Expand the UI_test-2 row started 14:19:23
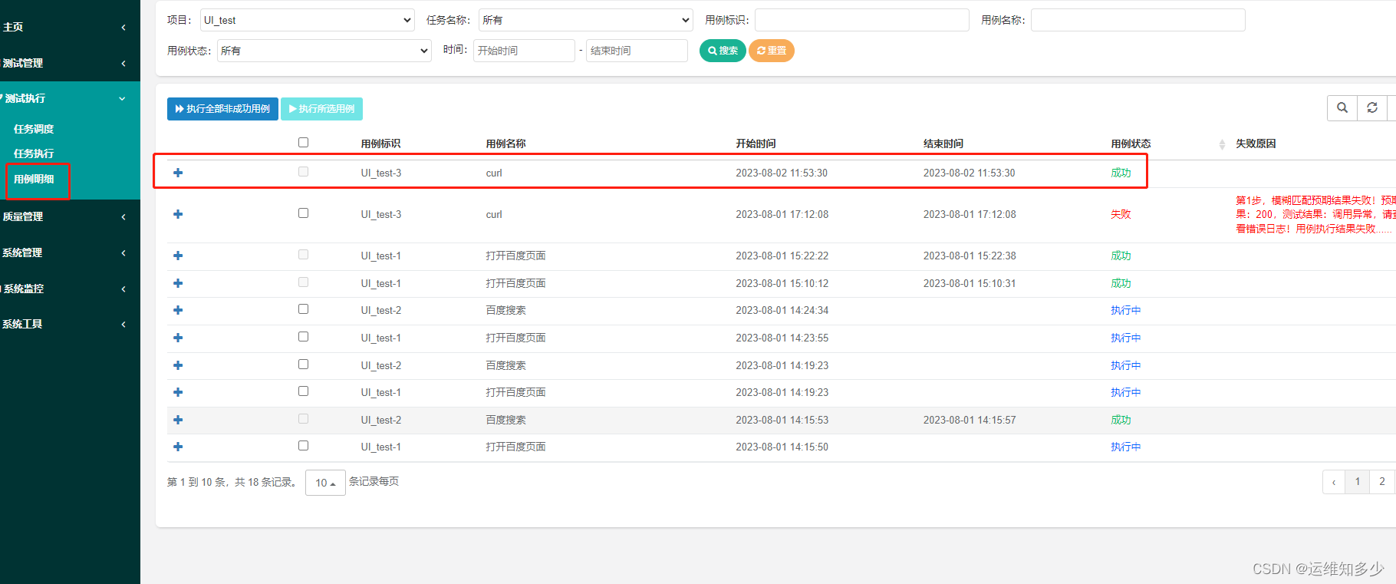1396x584 pixels. pos(178,365)
